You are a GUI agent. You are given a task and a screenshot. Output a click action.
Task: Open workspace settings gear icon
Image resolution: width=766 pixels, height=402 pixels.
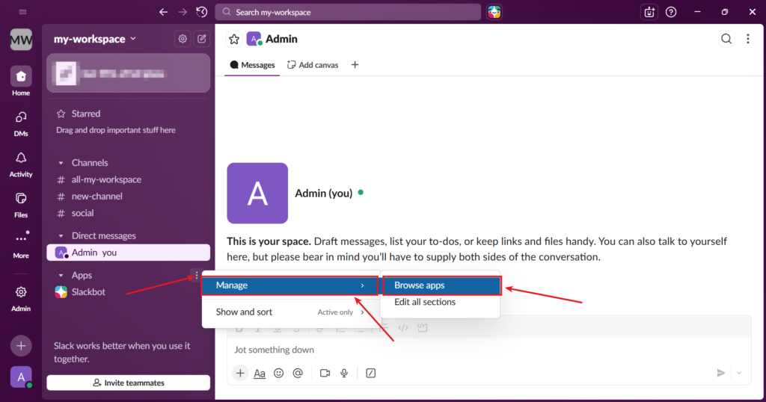point(183,39)
